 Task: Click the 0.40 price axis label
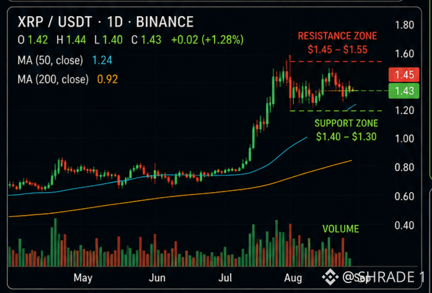click(405, 225)
